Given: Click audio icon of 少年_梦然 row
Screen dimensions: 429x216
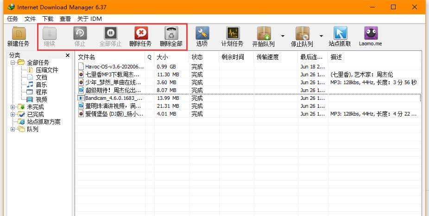Looking at the screenshot, I should click(81, 82).
